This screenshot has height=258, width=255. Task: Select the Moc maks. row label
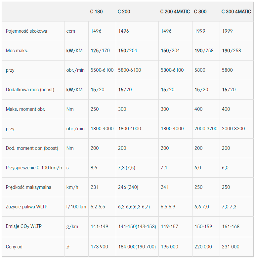[x=17, y=51]
